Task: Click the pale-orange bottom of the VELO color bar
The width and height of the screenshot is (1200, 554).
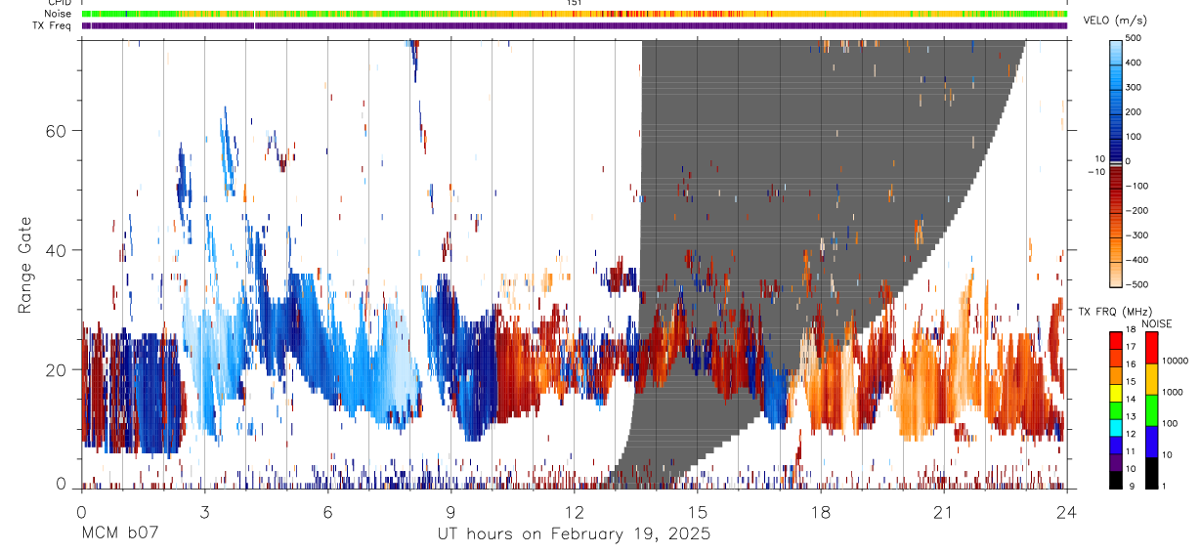Action: 1117,277
